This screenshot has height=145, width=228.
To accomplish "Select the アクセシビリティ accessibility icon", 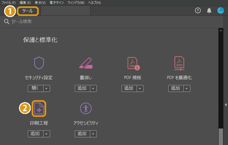I will pos(86,108).
